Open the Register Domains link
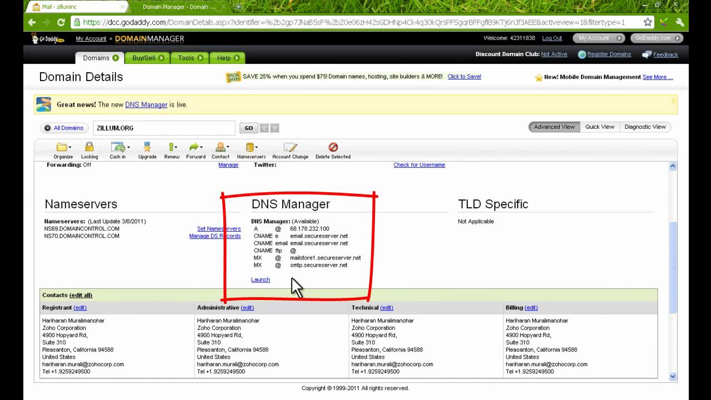711x400 pixels. pyautogui.click(x=609, y=54)
